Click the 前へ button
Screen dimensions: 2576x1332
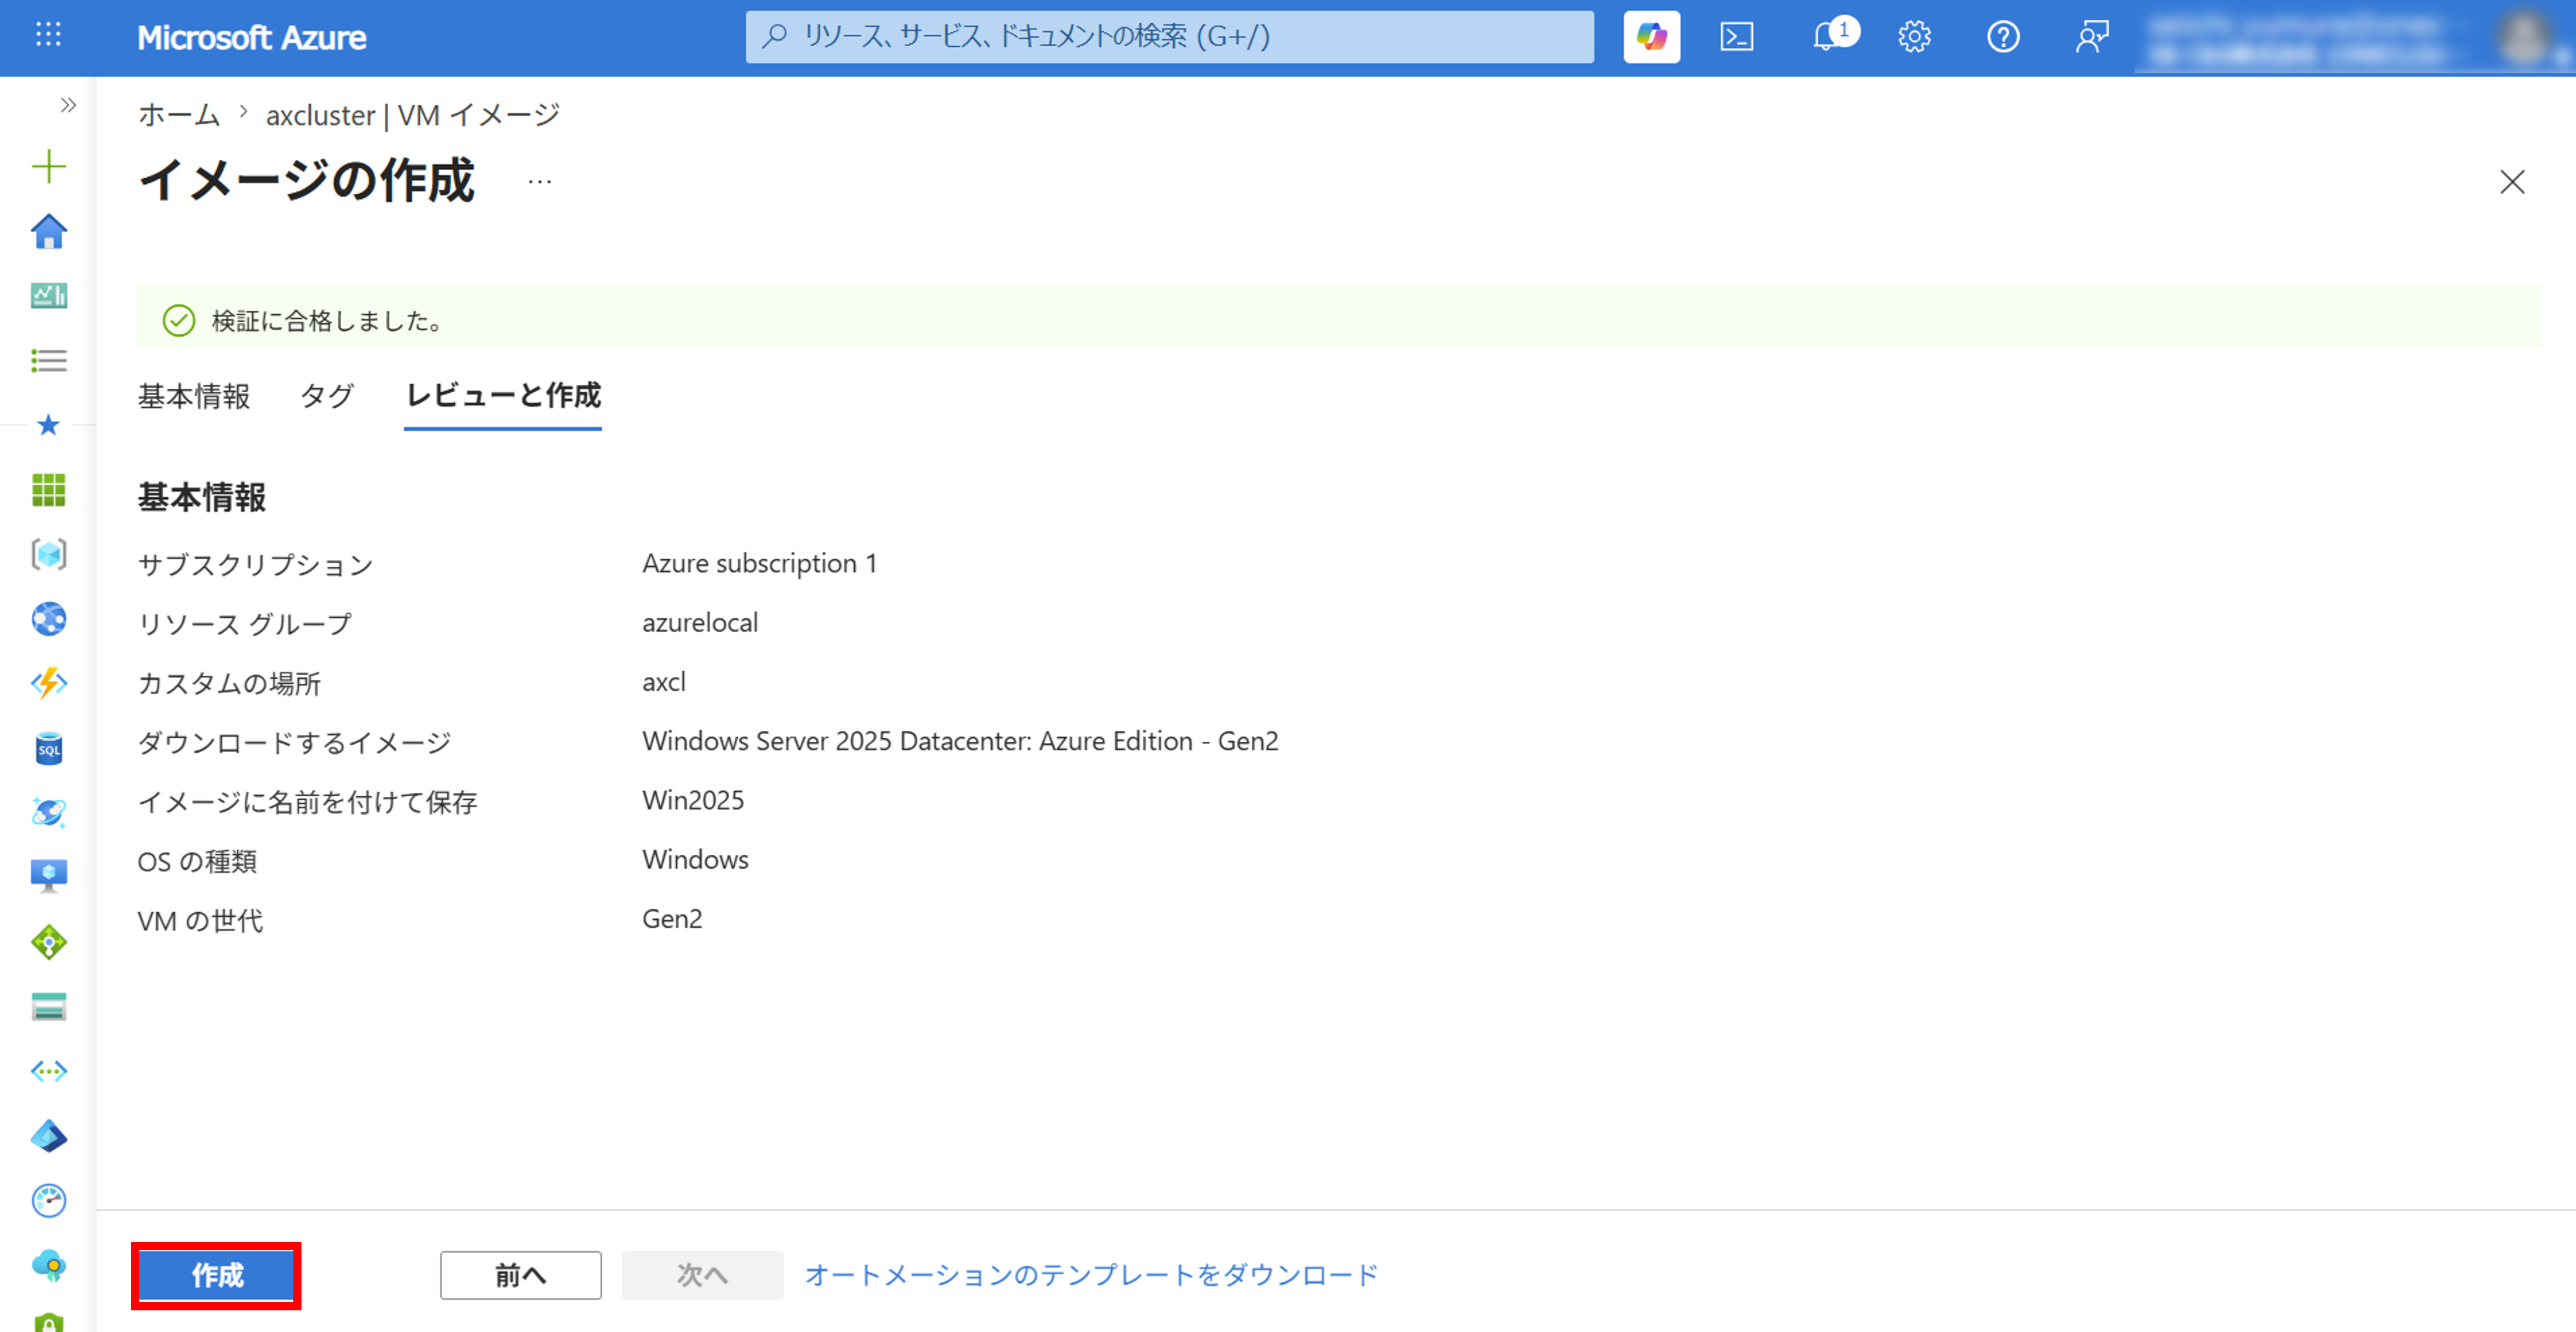(521, 1275)
